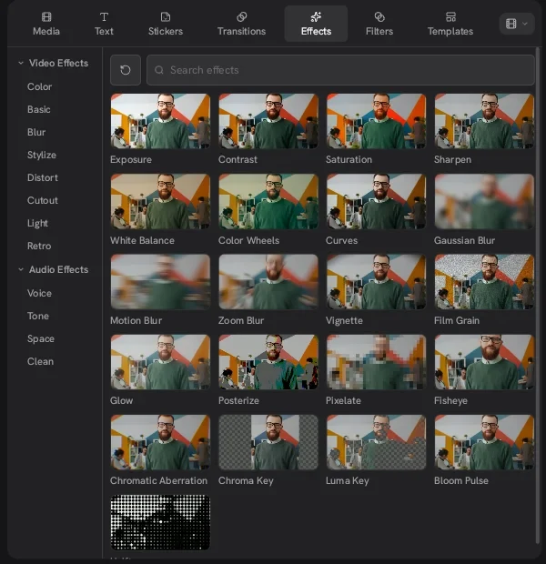The height and width of the screenshot is (564, 546).
Task: Select the Bloom Pulse effect thumbnail
Action: pyautogui.click(x=484, y=442)
